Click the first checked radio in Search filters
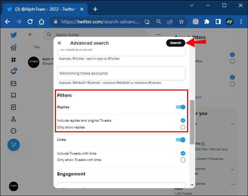 coord(232,54)
